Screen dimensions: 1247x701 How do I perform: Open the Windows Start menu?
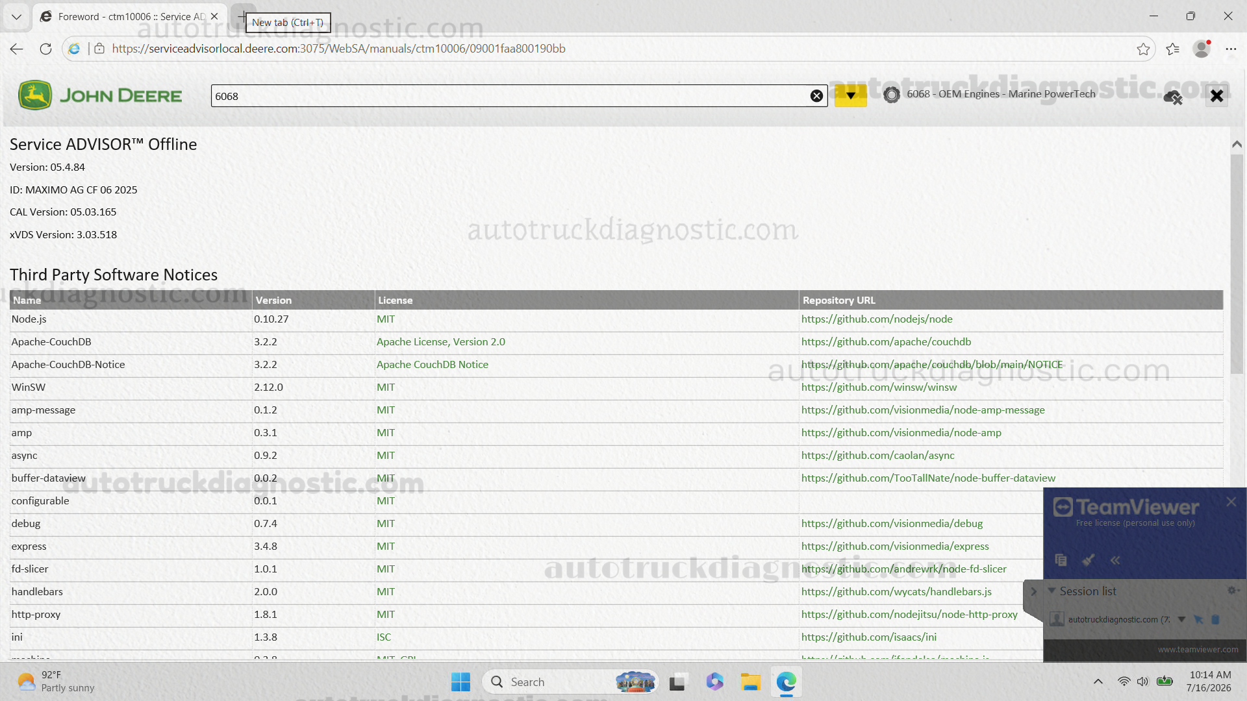[x=460, y=682]
